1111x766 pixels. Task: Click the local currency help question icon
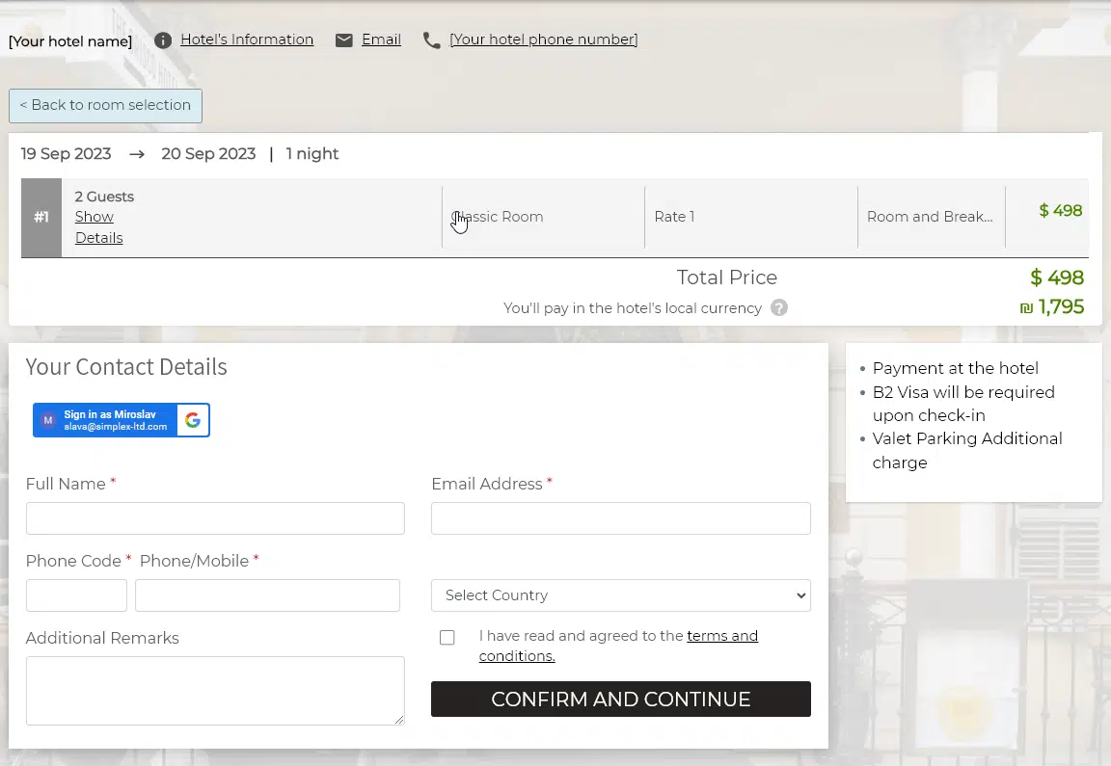779,308
